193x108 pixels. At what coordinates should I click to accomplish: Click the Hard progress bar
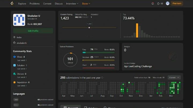tap(98, 68)
